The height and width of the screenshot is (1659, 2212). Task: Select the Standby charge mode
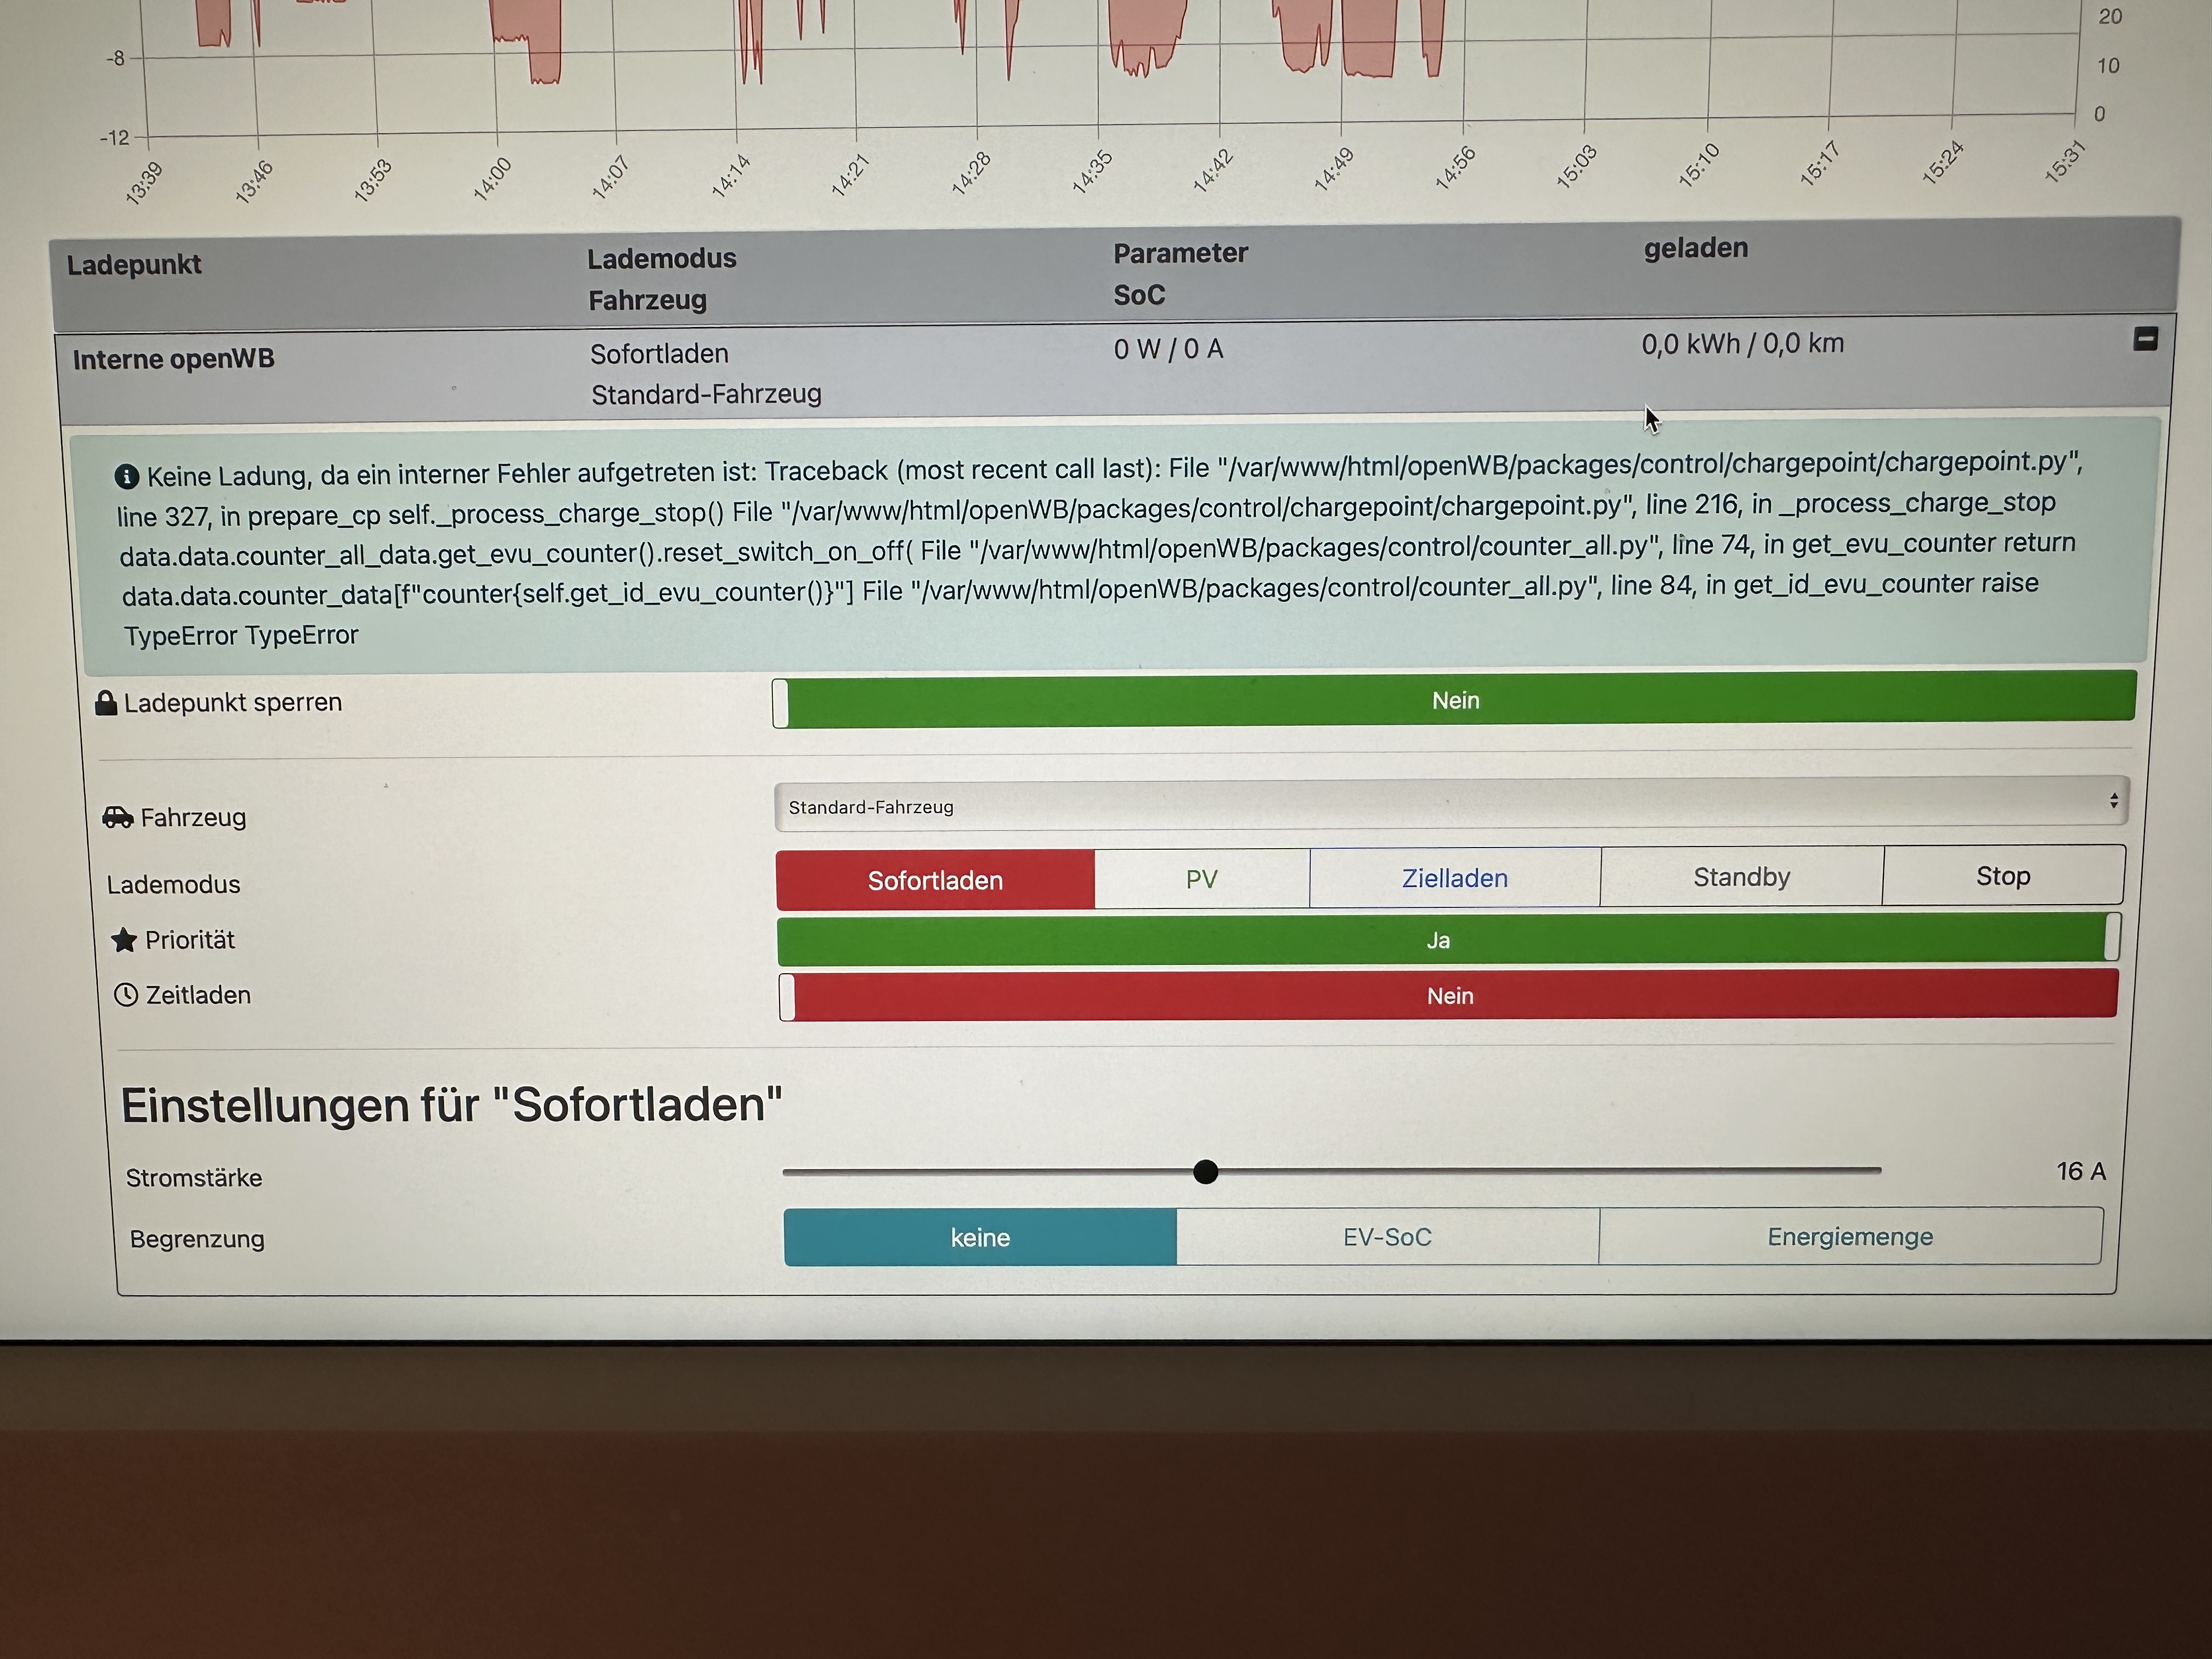coord(1741,877)
